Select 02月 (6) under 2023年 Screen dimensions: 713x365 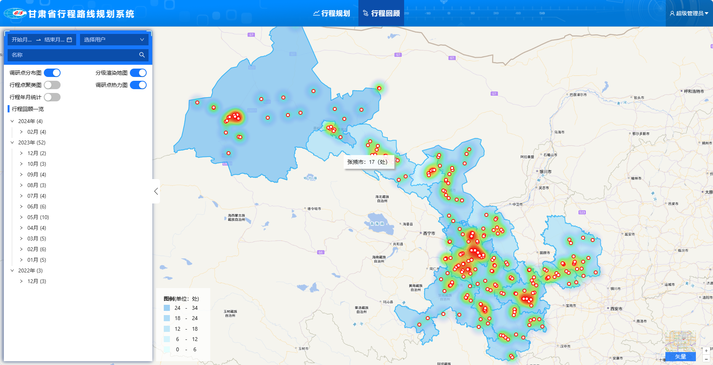[x=37, y=249]
